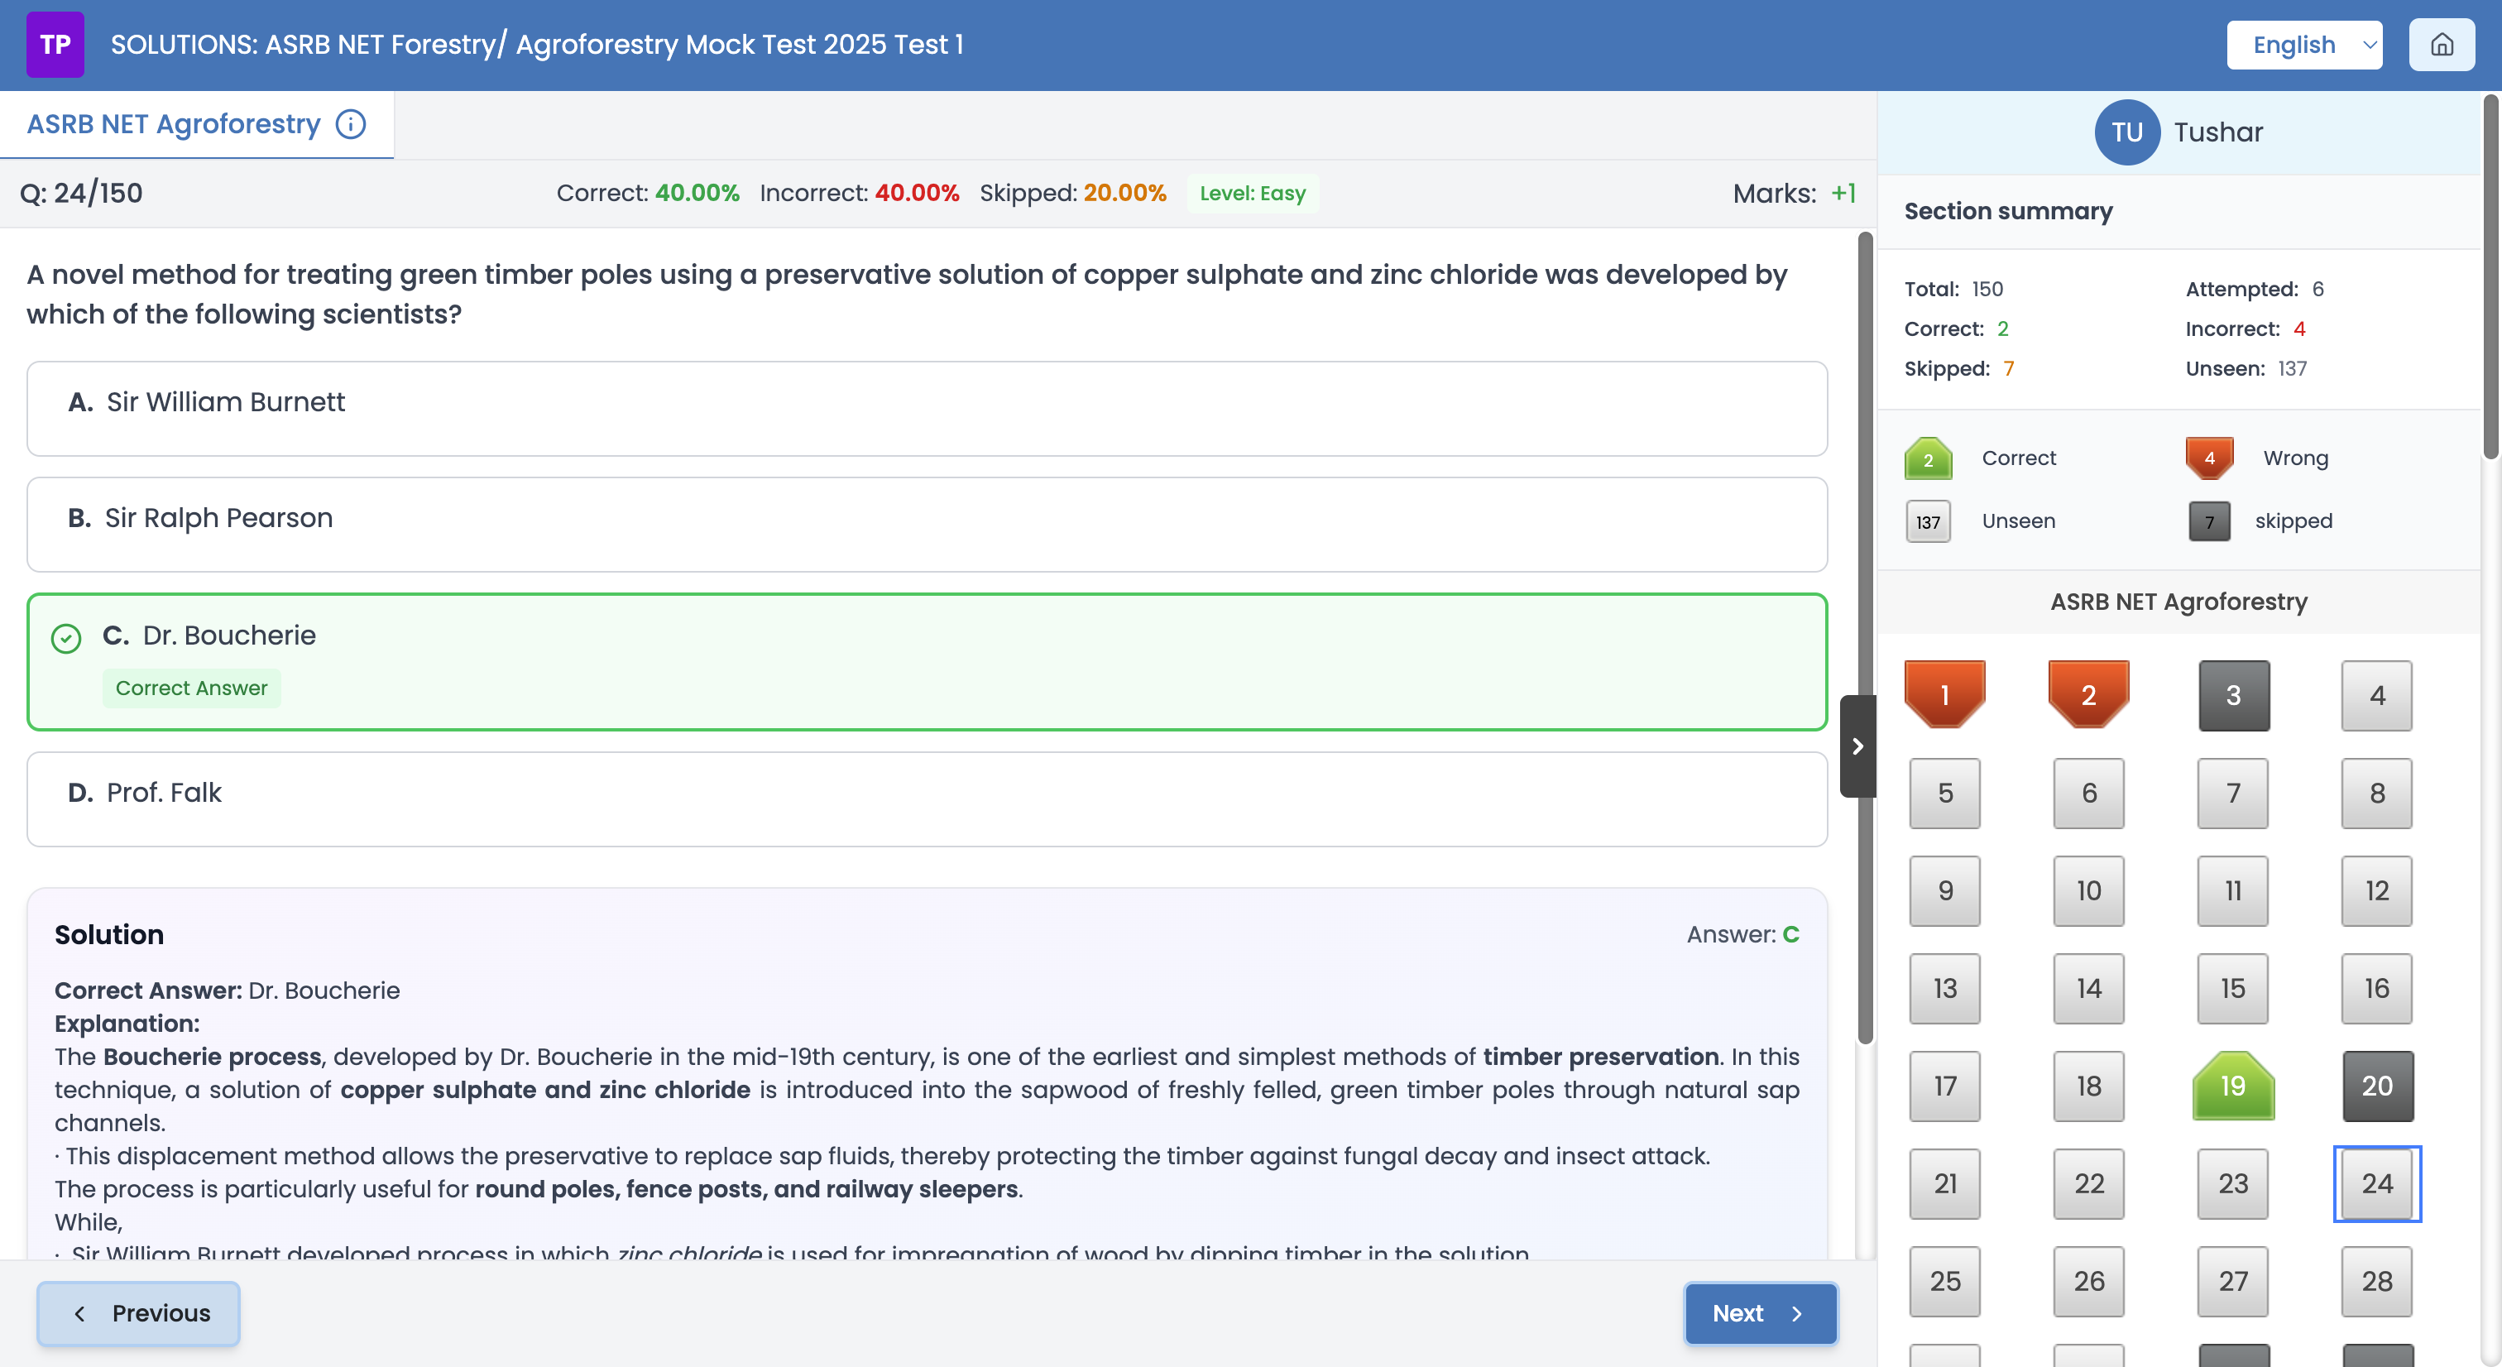Jump to question 19 in the palette
Image resolution: width=2502 pixels, height=1367 pixels.
pos(2233,1086)
